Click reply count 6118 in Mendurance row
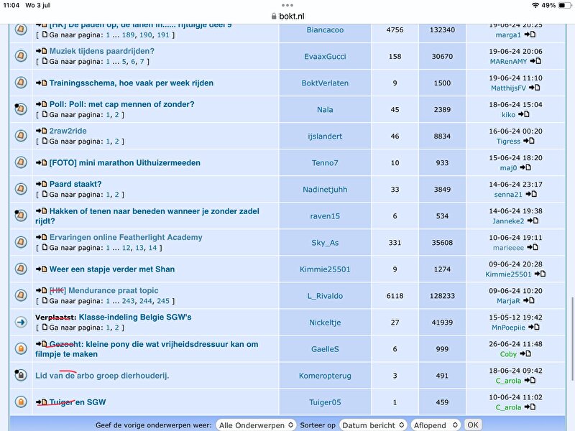 (395, 296)
